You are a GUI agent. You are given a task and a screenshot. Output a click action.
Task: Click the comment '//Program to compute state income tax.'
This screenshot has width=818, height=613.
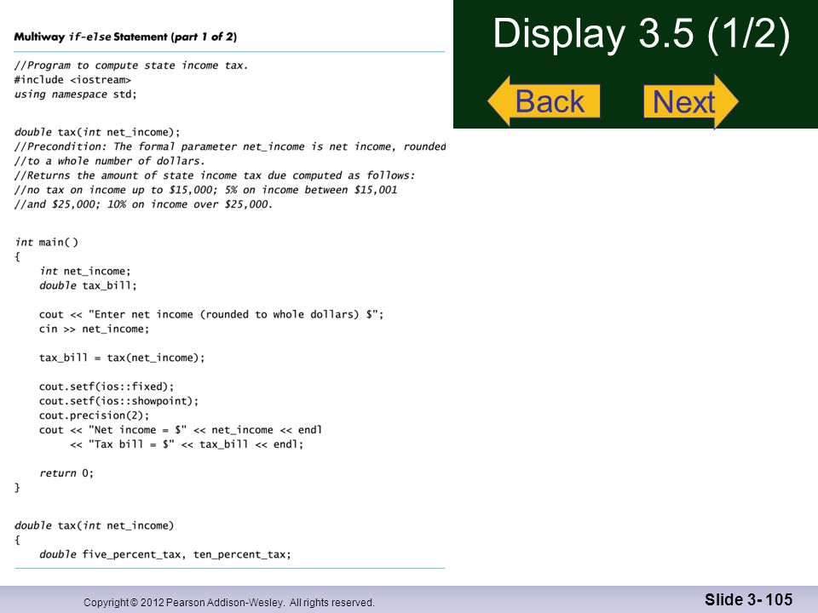coord(131,66)
